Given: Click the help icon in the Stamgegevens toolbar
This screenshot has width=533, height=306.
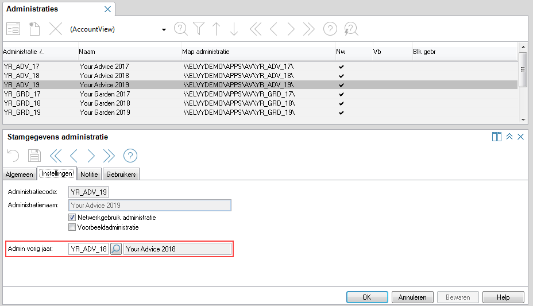Looking at the screenshot, I should click(x=130, y=156).
